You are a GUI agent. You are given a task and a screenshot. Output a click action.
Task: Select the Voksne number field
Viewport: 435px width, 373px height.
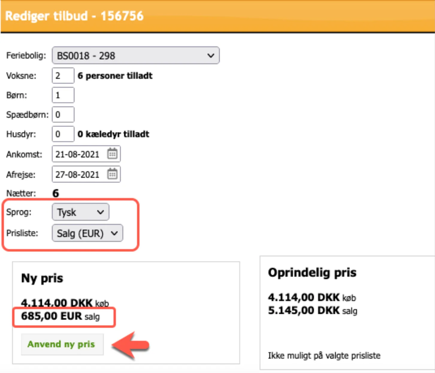[63, 75]
